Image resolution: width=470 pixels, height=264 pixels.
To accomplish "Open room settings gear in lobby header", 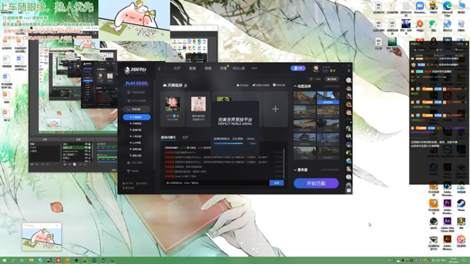I will pos(278,85).
